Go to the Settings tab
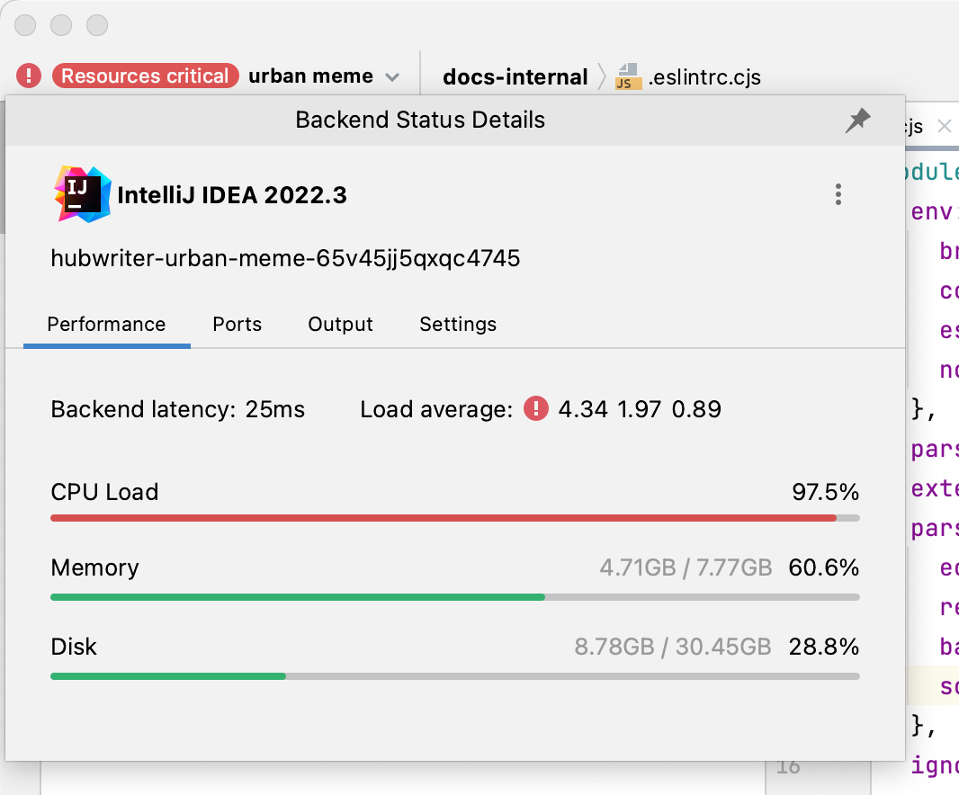Image resolution: width=959 pixels, height=795 pixels. [458, 325]
